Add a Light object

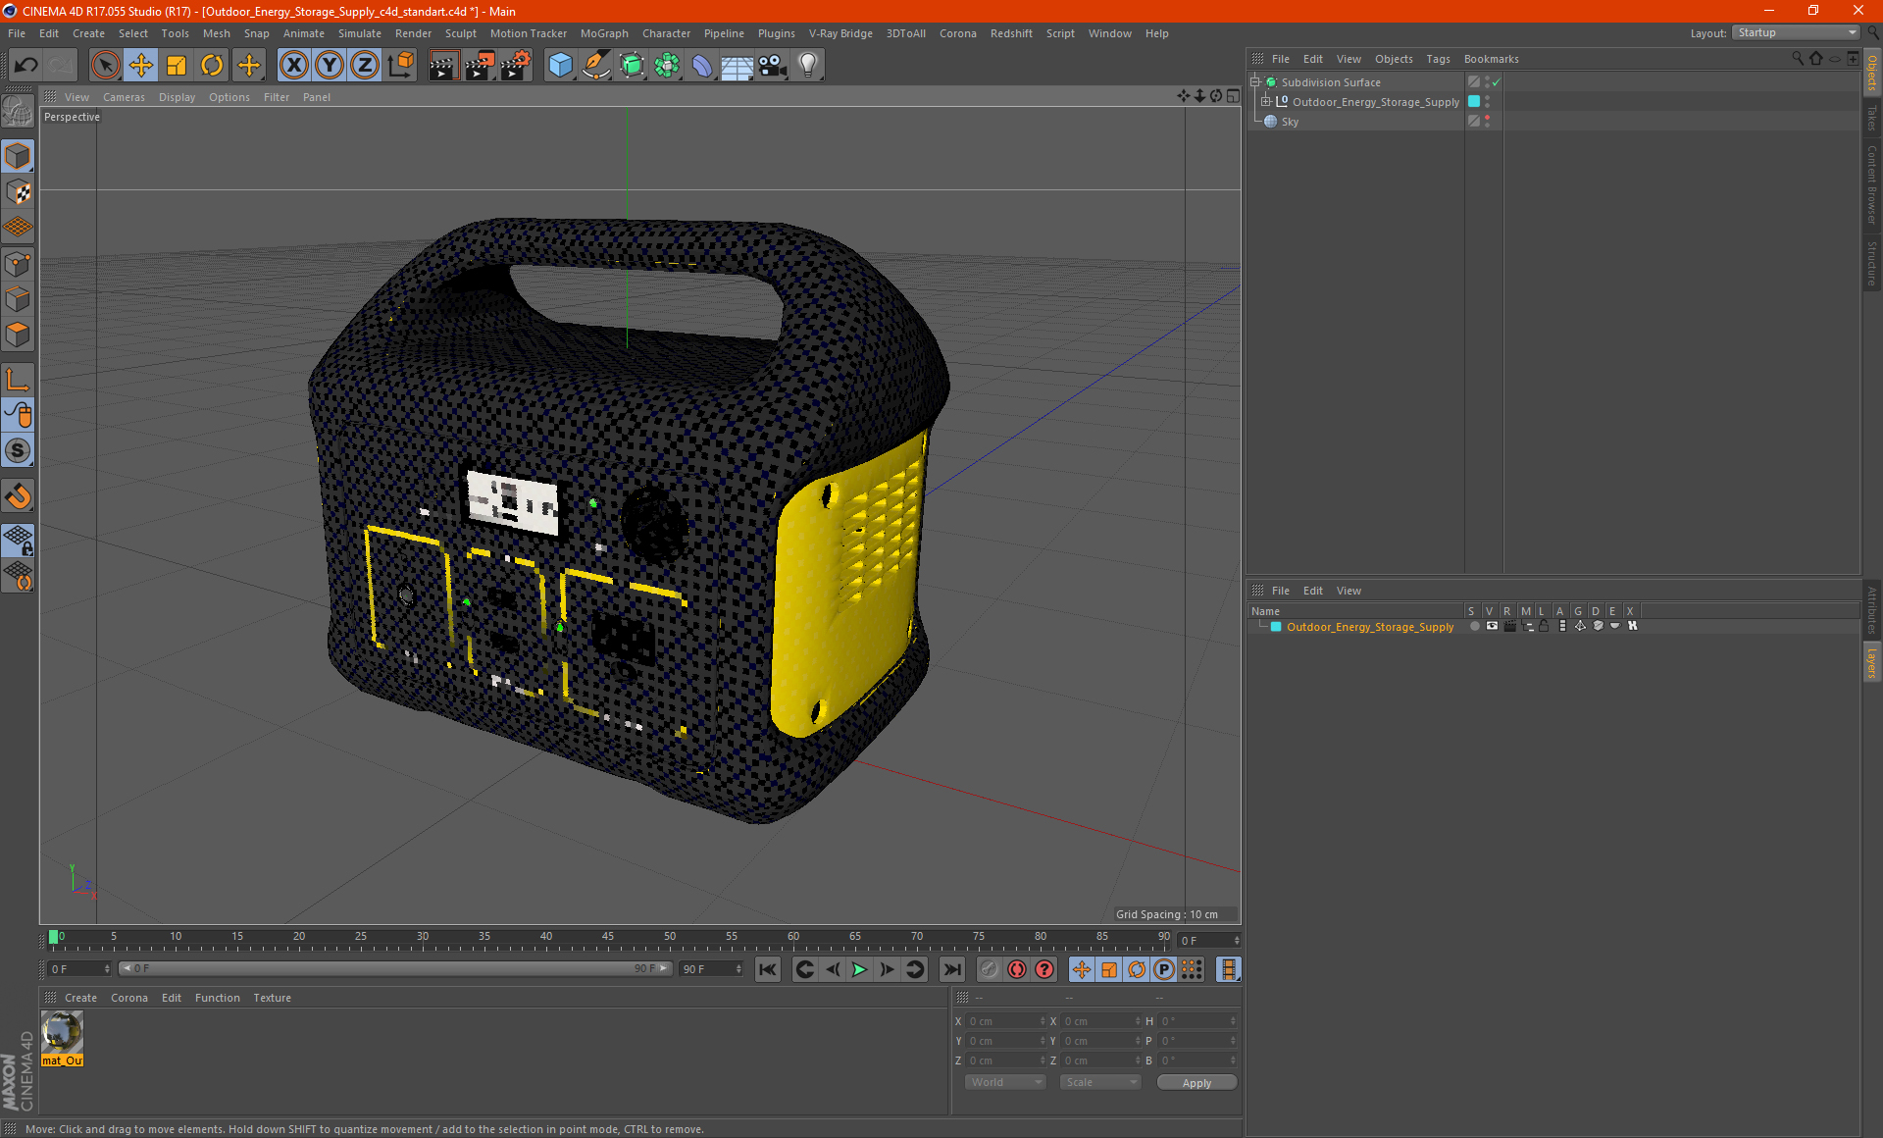tap(808, 66)
